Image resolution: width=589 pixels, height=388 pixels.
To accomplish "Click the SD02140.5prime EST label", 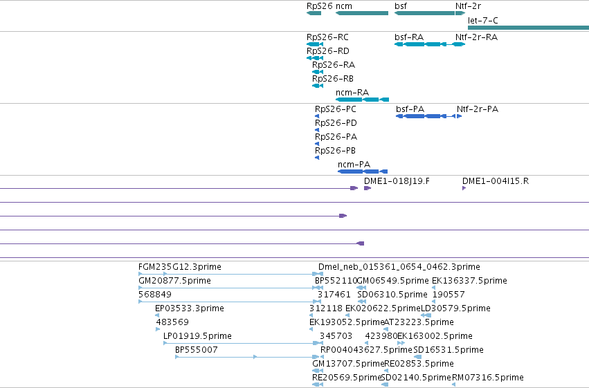I will (x=416, y=378).
